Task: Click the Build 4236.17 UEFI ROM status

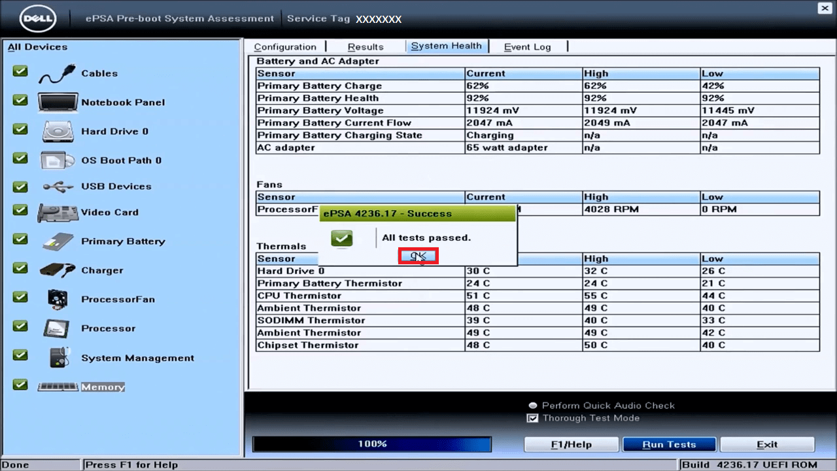Action: (750, 464)
